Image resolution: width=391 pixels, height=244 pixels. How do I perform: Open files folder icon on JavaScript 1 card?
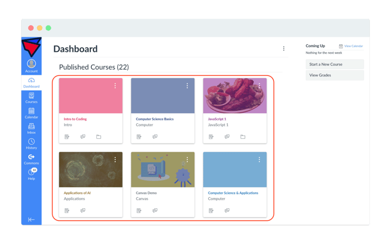243,137
